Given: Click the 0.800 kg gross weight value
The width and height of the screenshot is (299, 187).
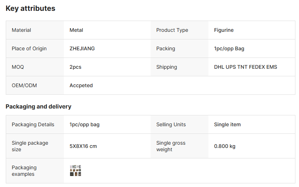Looking at the screenshot, I should pyautogui.click(x=225, y=146).
